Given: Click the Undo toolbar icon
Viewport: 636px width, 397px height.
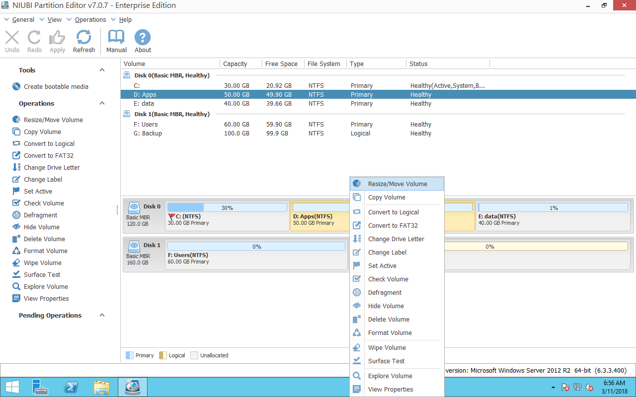Looking at the screenshot, I should pyautogui.click(x=12, y=38).
